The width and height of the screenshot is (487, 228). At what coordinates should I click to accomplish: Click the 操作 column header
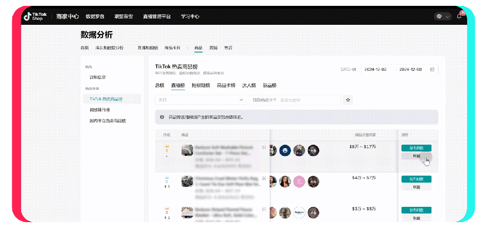(405, 135)
